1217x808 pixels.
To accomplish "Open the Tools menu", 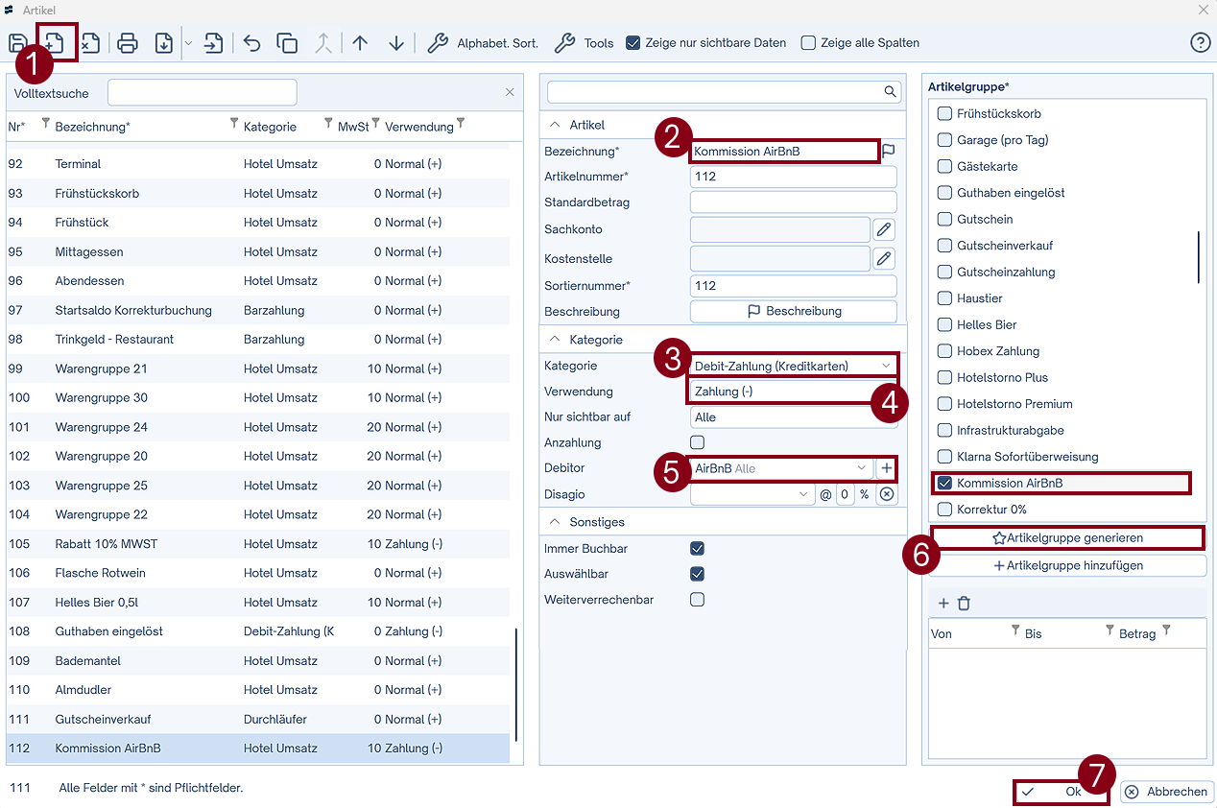I will pos(585,43).
